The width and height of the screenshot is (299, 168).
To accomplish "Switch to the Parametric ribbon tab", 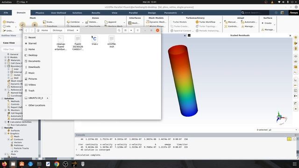I will [x=171, y=13].
